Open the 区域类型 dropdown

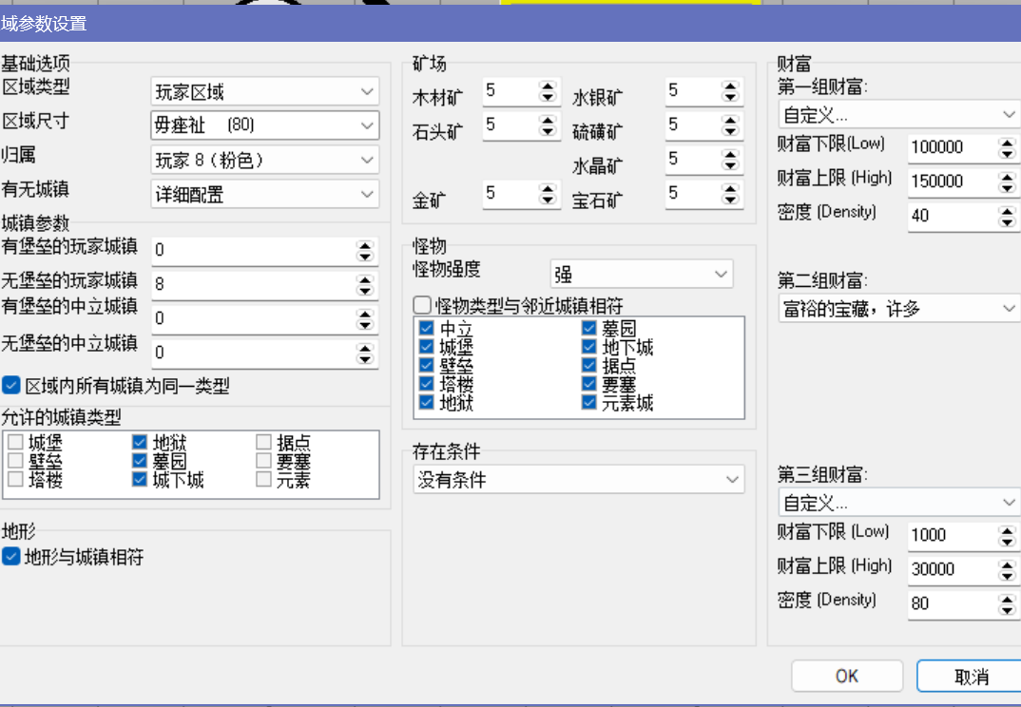pyautogui.click(x=264, y=92)
